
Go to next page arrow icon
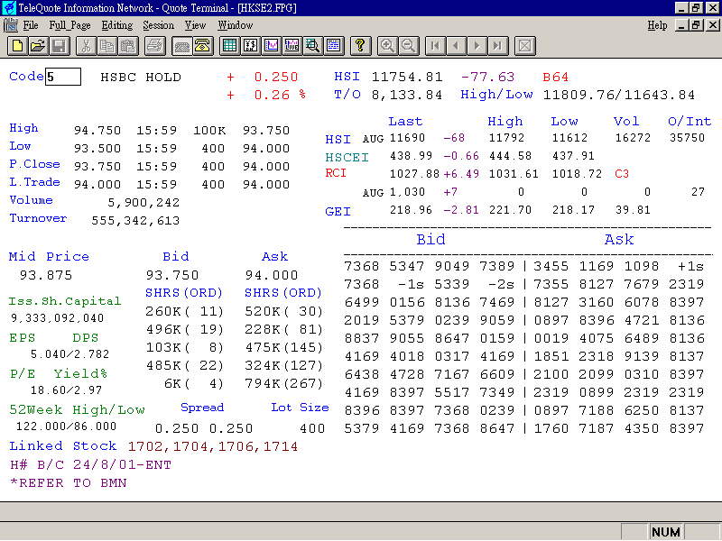(x=477, y=46)
